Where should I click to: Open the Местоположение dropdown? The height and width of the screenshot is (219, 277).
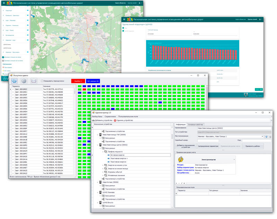click(x=262, y=136)
